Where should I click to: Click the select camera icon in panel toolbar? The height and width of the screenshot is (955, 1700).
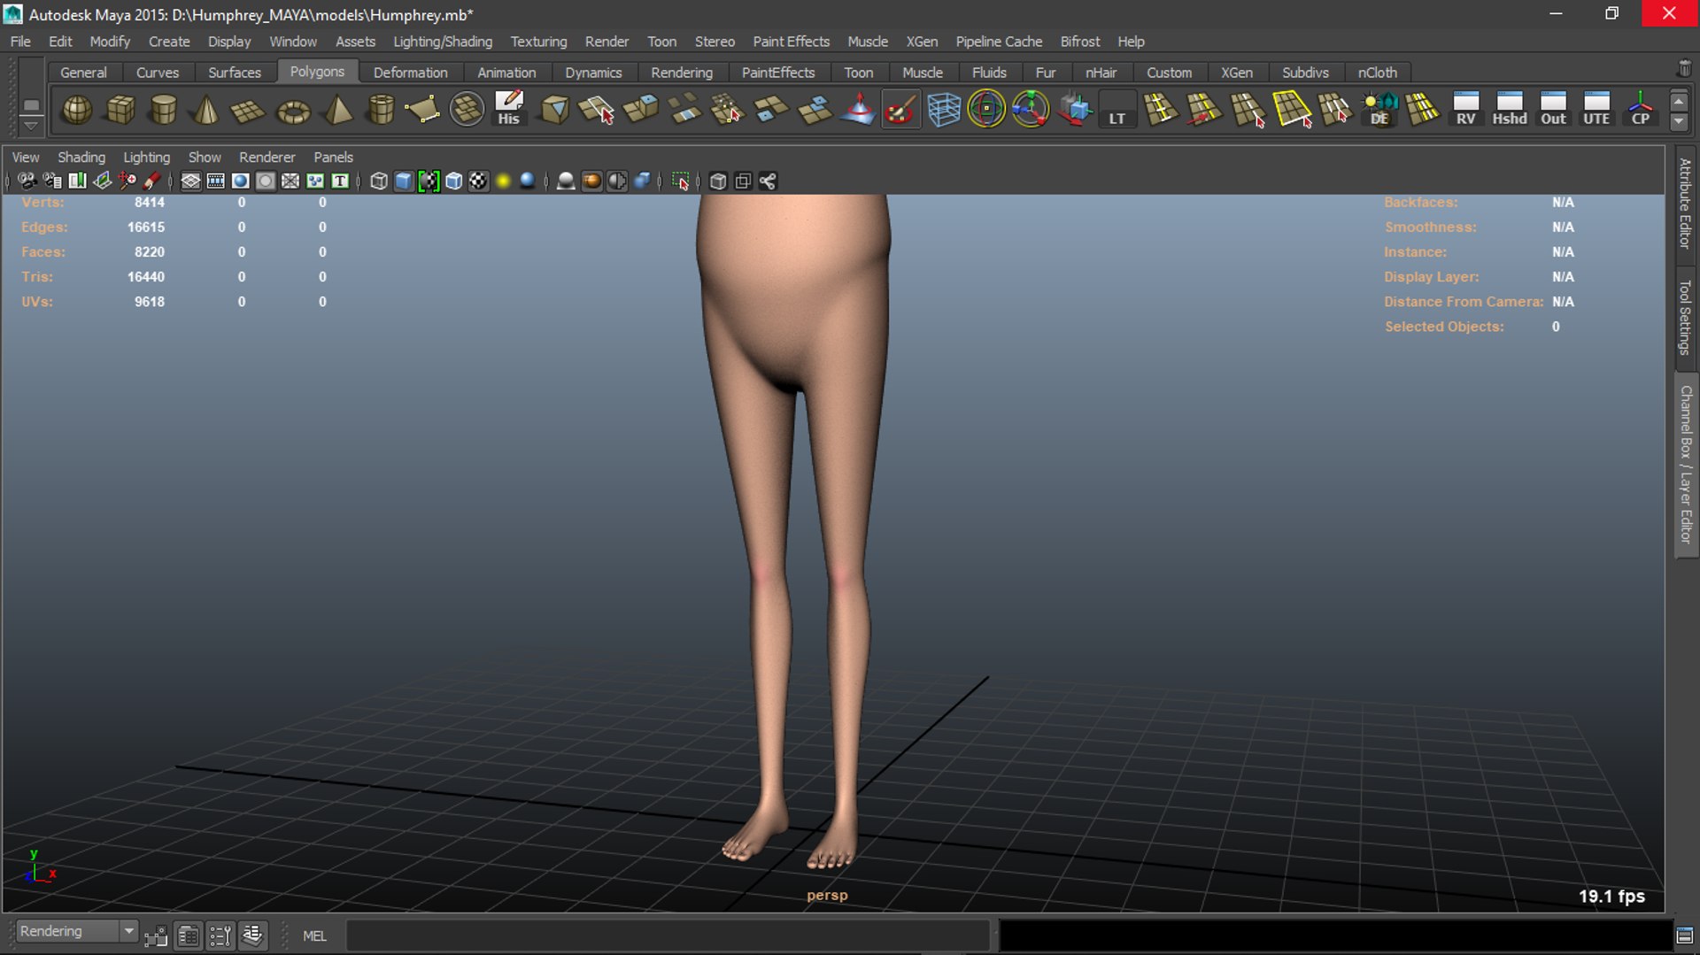(x=27, y=181)
